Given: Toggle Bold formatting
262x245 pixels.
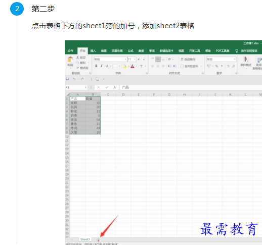Looking at the screenshot, I should [x=96, y=66].
